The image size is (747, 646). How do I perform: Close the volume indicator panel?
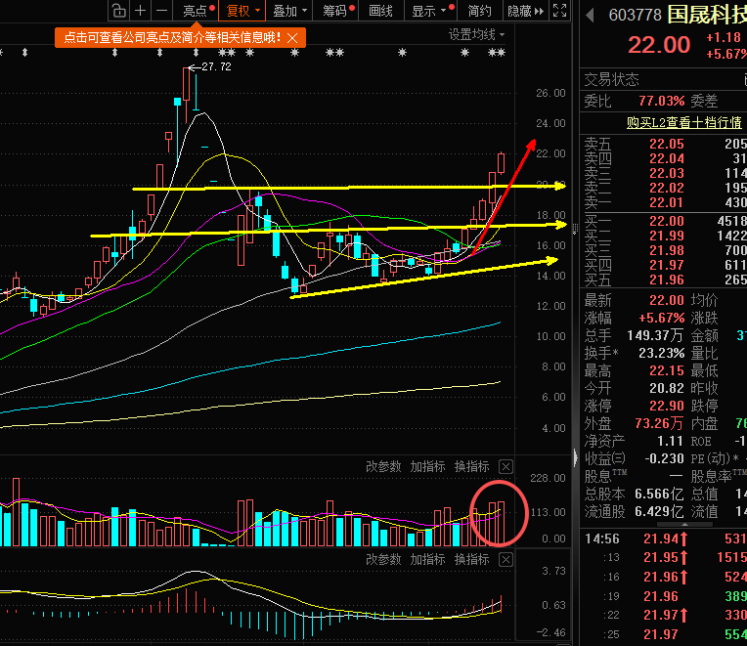(505, 466)
